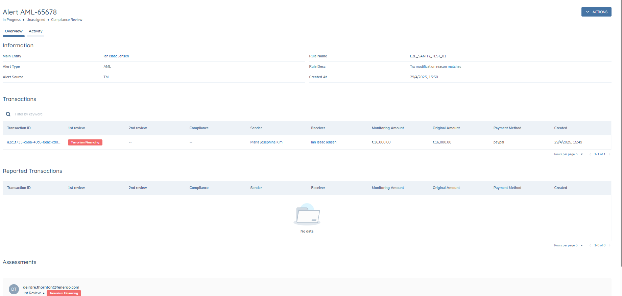Click Monitoring Amount header in Transactions table
622x296 pixels.
pyautogui.click(x=388, y=128)
